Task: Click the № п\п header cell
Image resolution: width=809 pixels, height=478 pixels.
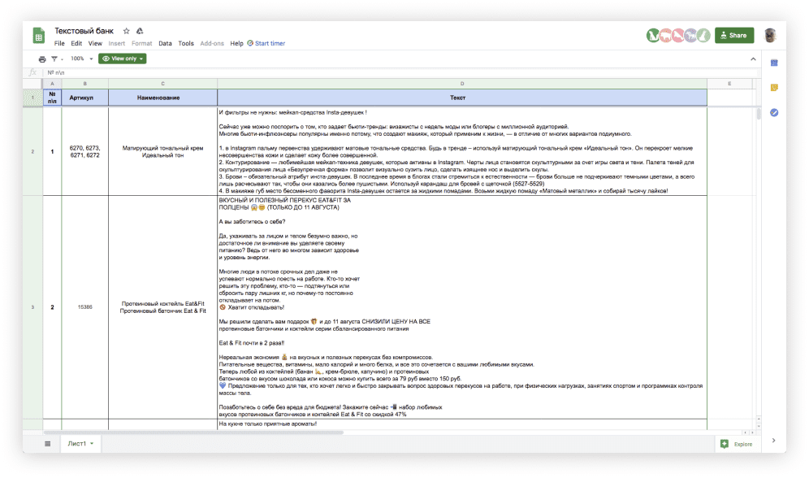Action: coord(52,98)
